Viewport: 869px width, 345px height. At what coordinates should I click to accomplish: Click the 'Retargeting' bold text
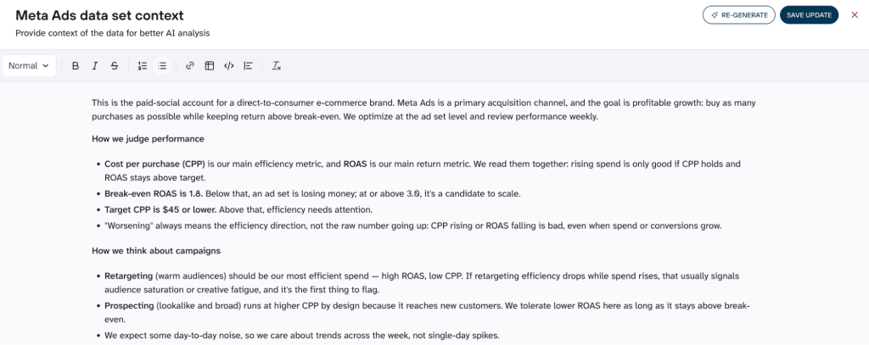pos(129,275)
